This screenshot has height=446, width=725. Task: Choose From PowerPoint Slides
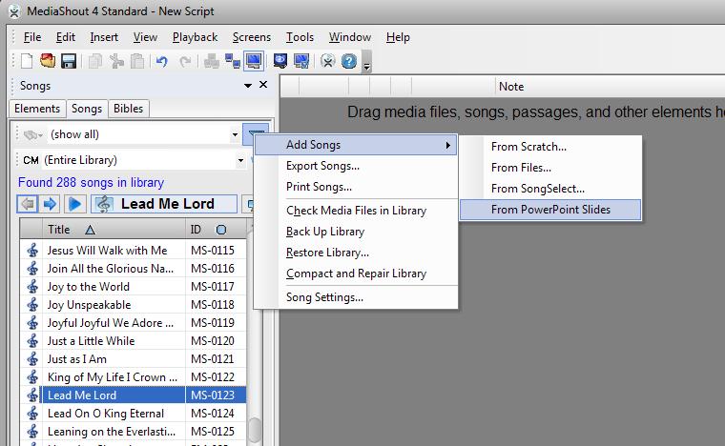coord(550,210)
